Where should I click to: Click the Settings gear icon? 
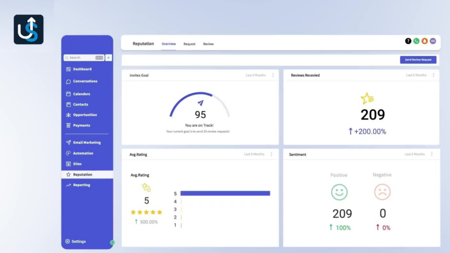click(67, 241)
